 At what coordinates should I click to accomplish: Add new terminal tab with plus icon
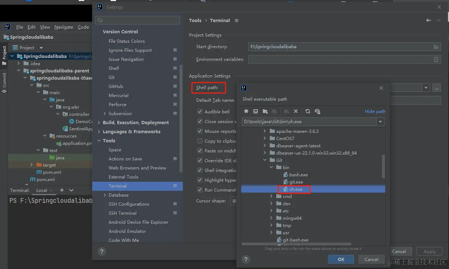(x=62, y=190)
